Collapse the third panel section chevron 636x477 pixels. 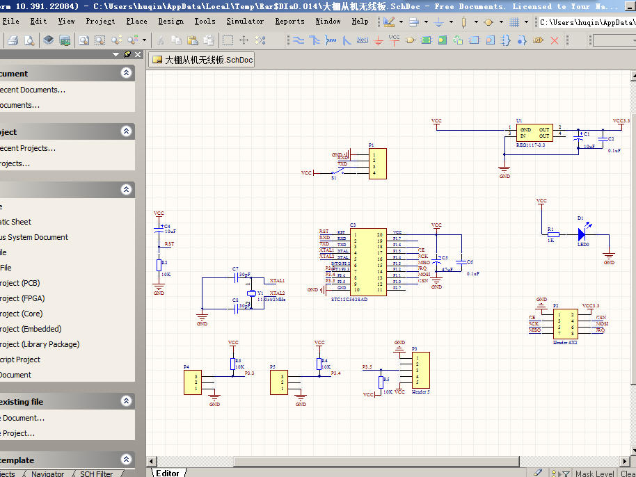pyautogui.click(x=126, y=190)
